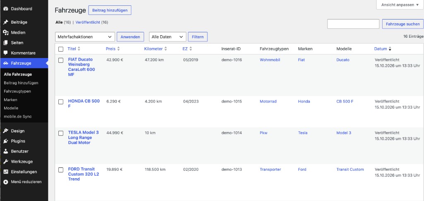The width and height of the screenshot is (424, 201).
Task: Check the FORD Transit Custom row checkbox
Action: click(x=61, y=170)
